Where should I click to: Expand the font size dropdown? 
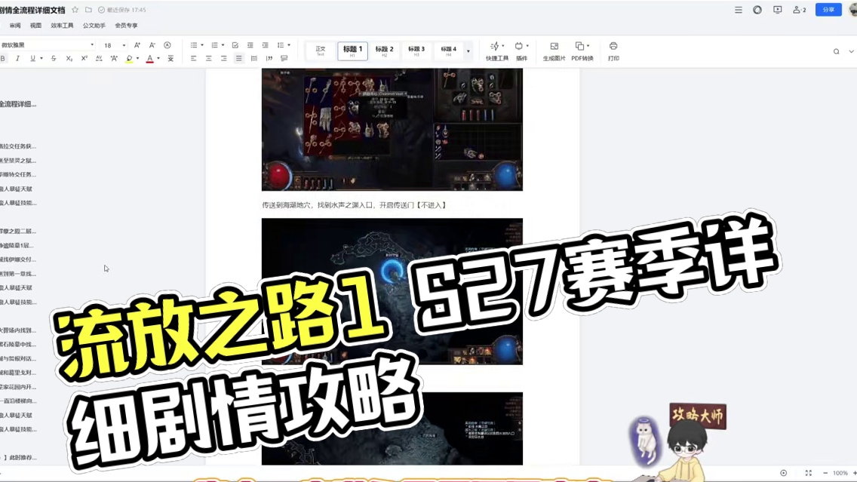pyautogui.click(x=124, y=45)
